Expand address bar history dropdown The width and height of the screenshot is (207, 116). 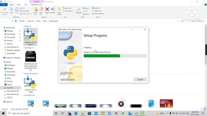point(178,21)
